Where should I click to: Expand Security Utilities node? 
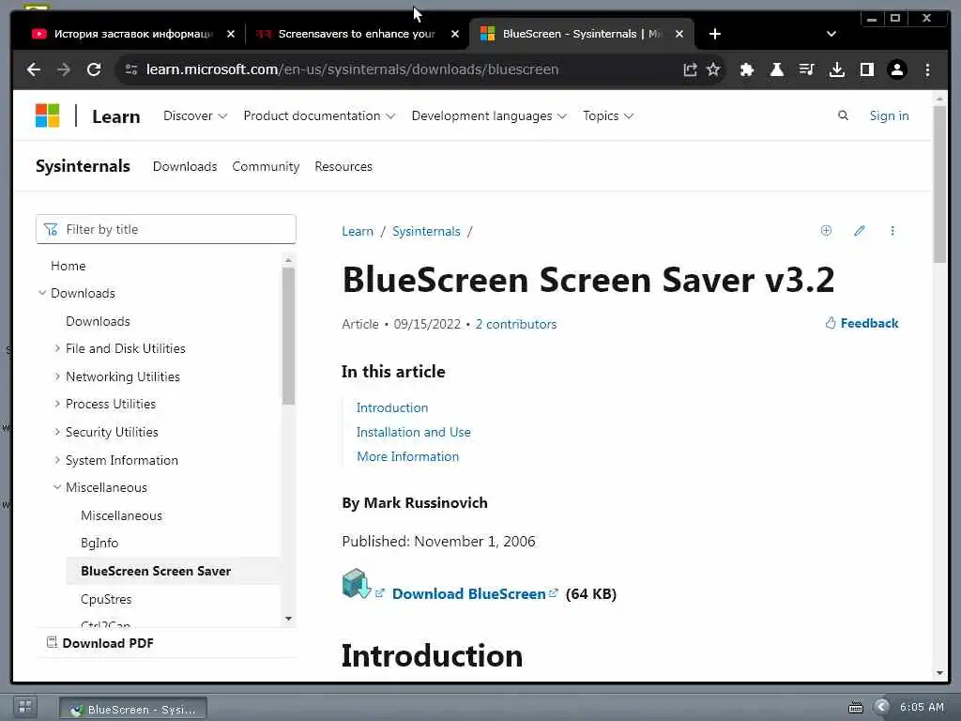57,432
